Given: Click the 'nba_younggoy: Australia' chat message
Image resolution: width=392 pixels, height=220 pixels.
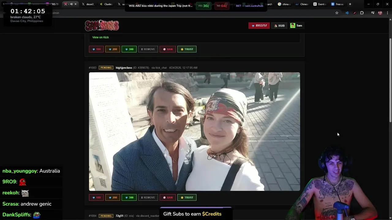Looking at the screenshot, I should pos(31,171).
